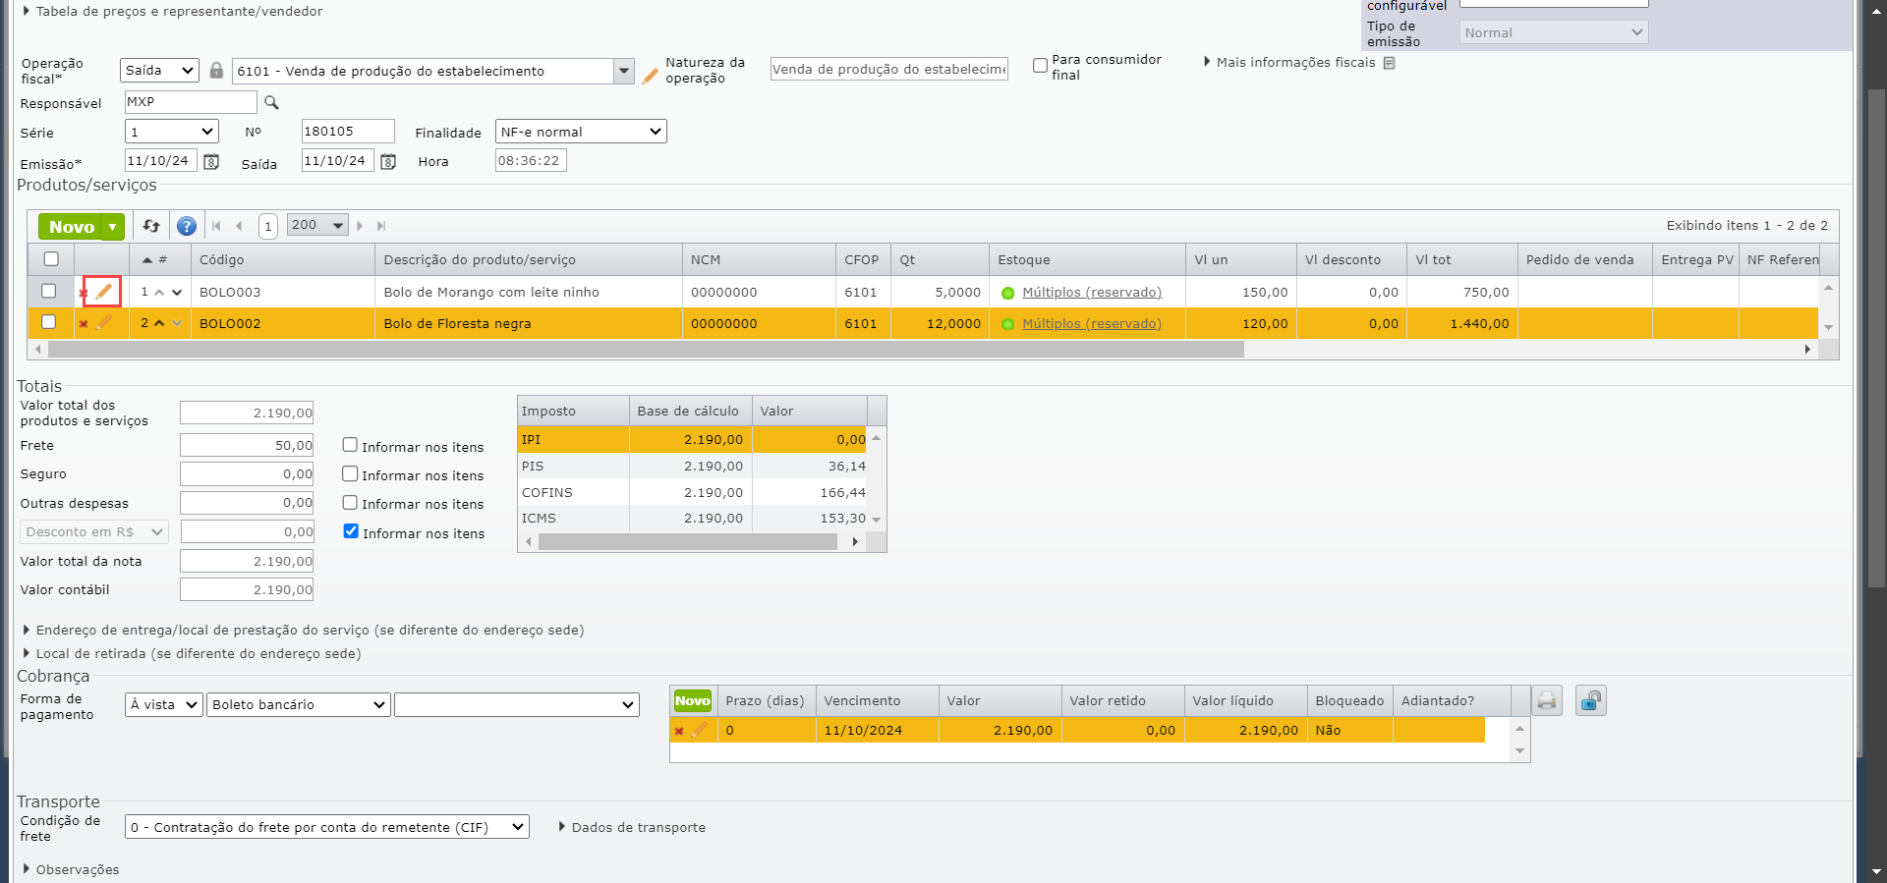Search for a Responsável with the magnifier

[271, 102]
